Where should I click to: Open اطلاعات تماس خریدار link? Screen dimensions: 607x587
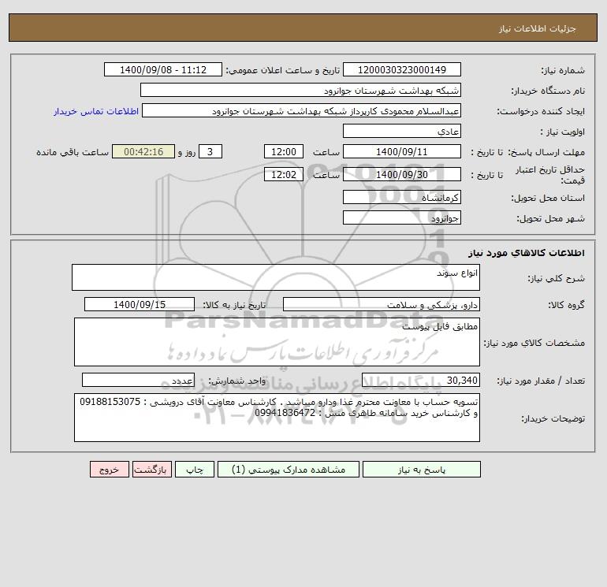pyautogui.click(x=96, y=111)
